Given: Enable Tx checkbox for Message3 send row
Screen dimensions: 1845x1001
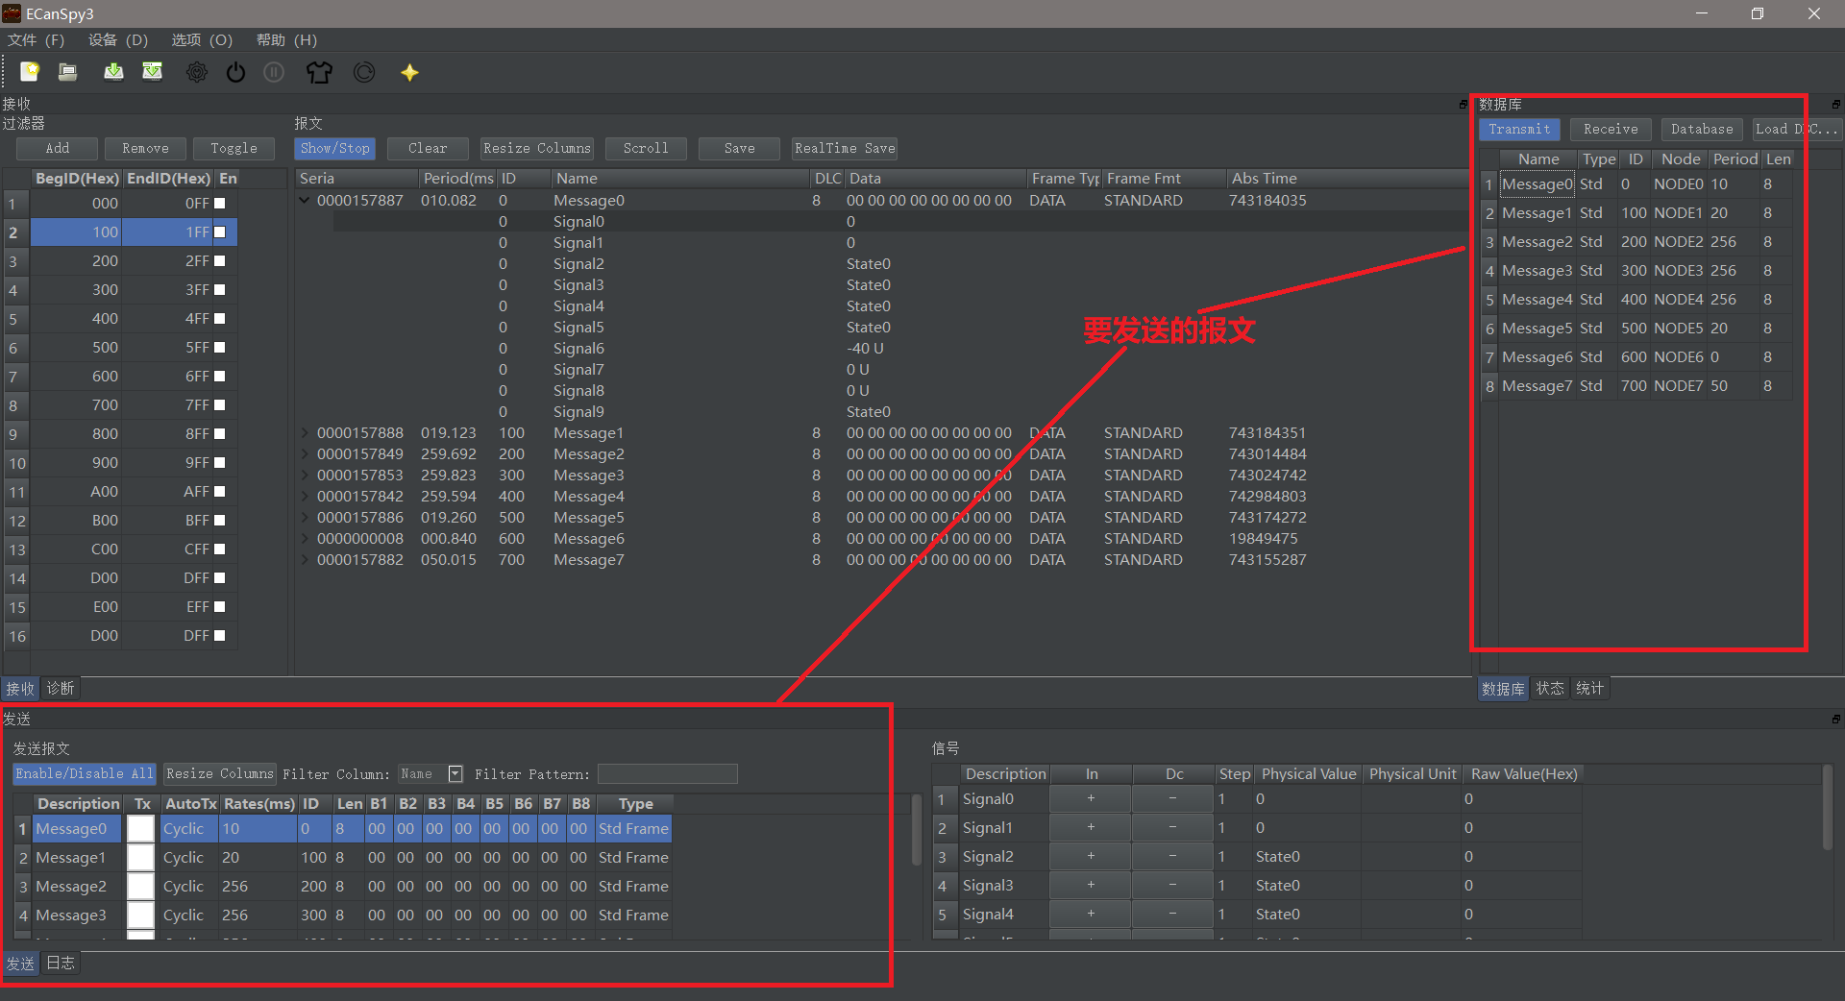Looking at the screenshot, I should (141, 915).
